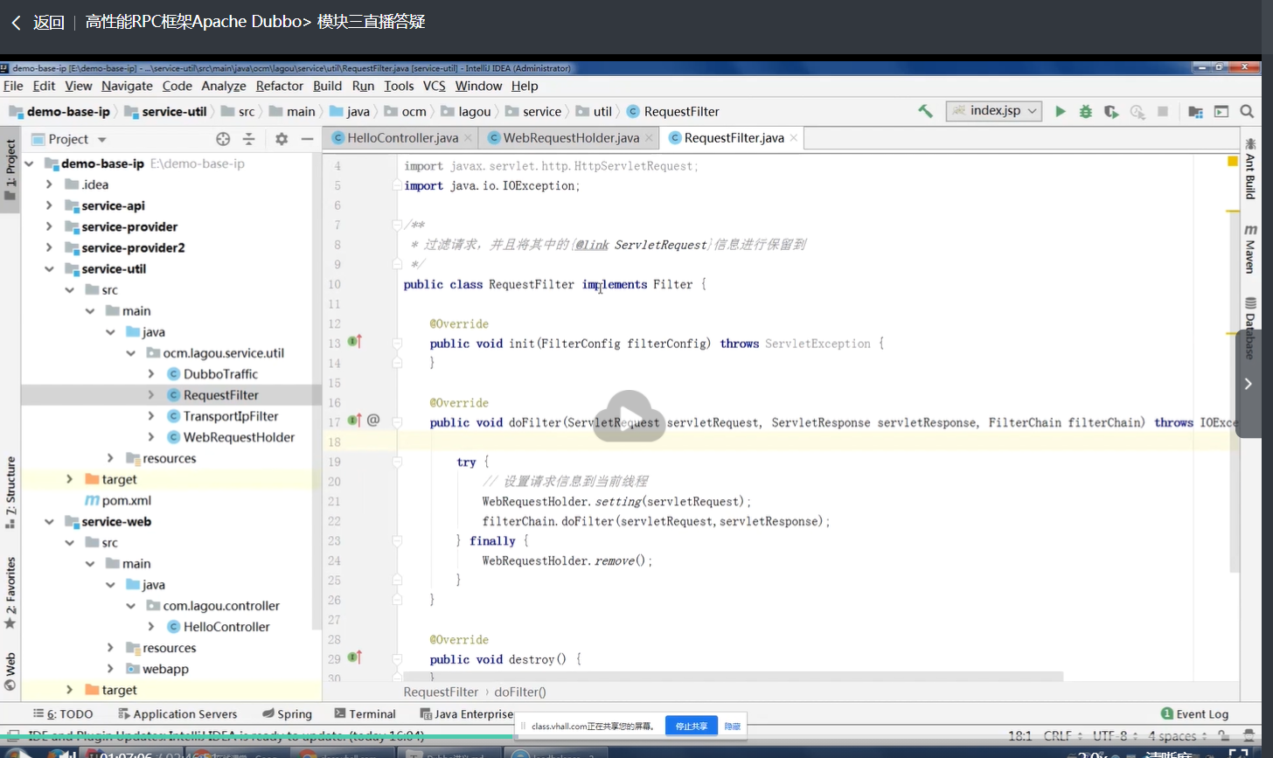Image resolution: width=1273 pixels, height=758 pixels.
Task: Click the 隐藏 hide link in sharing bar
Action: coord(733,726)
